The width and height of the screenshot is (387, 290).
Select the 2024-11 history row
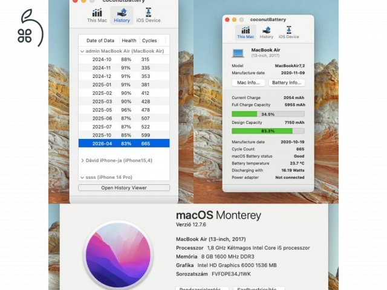(x=124, y=68)
